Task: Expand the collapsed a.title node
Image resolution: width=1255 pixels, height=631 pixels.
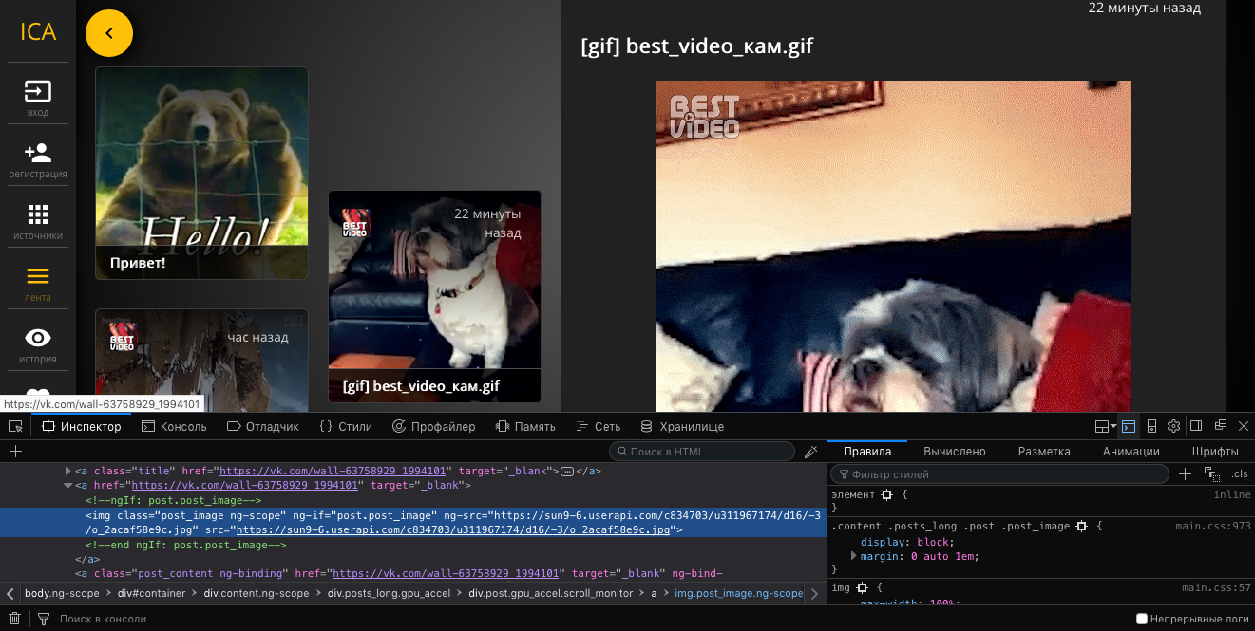Action: click(67, 471)
